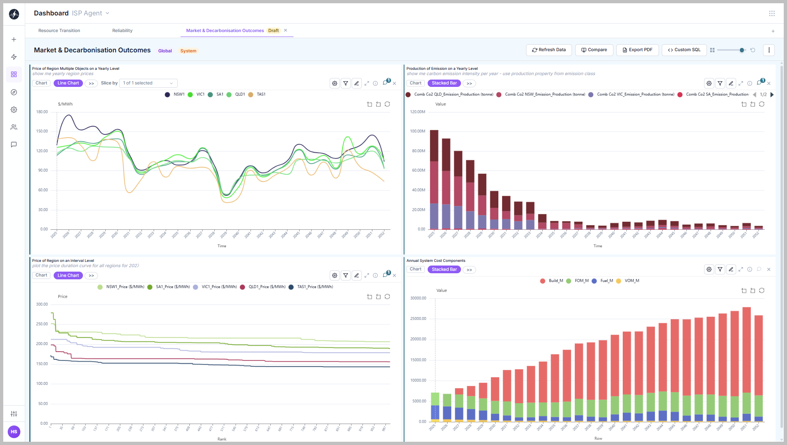This screenshot has width=787, height=445.
Task: Click the Global tag
Action: tap(165, 51)
